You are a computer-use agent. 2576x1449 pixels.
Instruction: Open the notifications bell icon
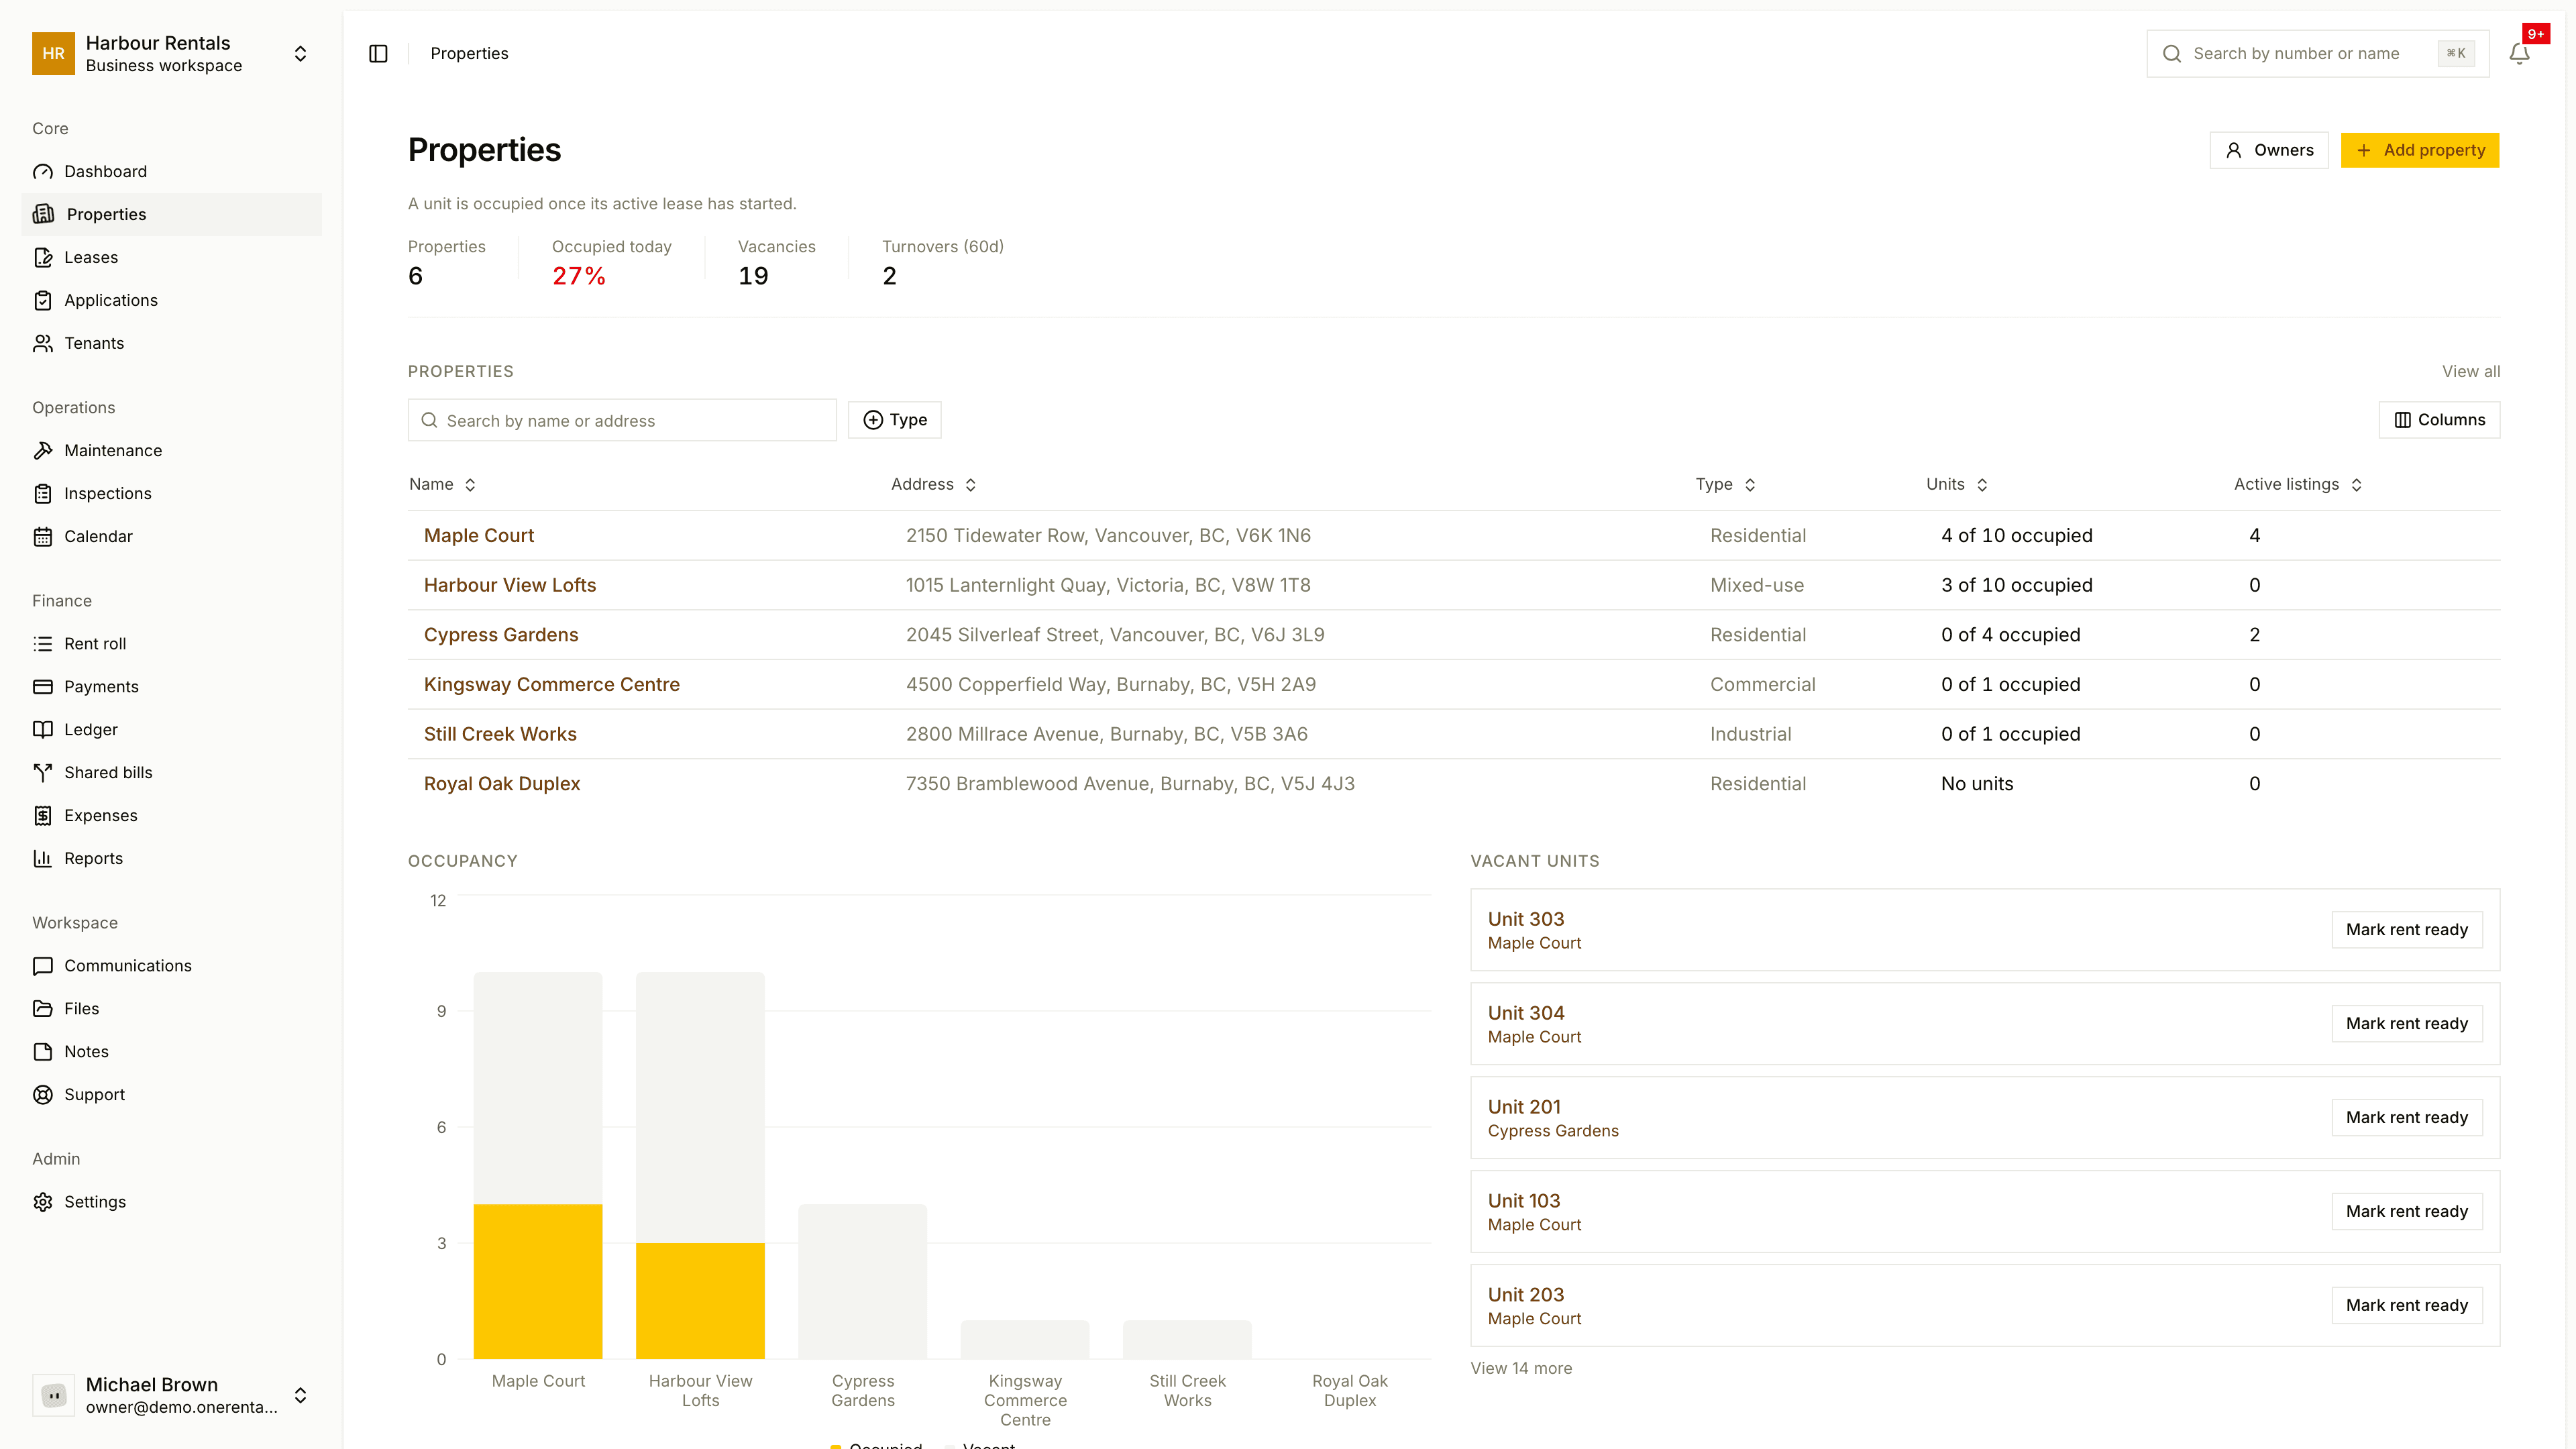(2519, 53)
